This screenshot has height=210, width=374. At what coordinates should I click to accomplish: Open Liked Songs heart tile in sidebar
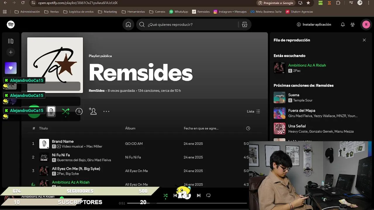click(x=11, y=68)
